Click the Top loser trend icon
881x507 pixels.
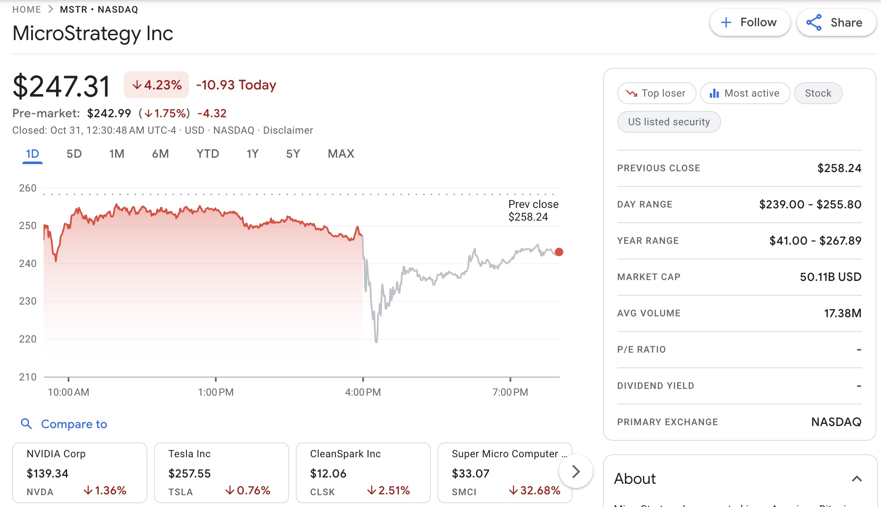click(632, 93)
